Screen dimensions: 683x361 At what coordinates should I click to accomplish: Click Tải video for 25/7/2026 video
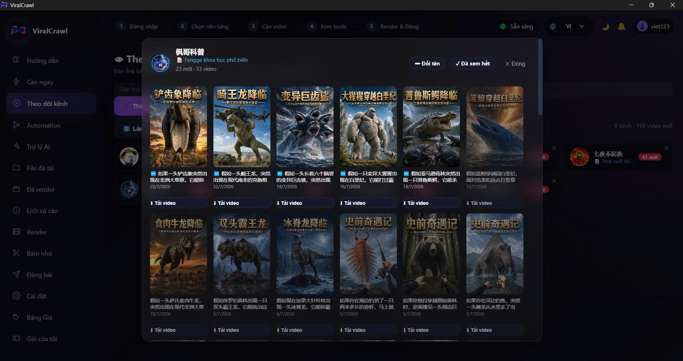[x=178, y=203]
